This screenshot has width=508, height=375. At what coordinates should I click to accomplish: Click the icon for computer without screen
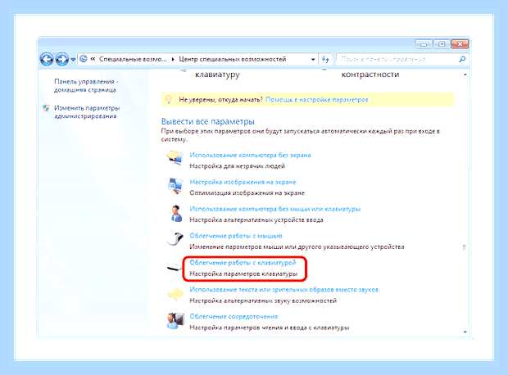click(175, 158)
